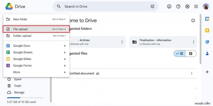Open the Articles suggested folder card
Image resolution: width=213 pixels, height=106 pixels.
(x=98, y=42)
